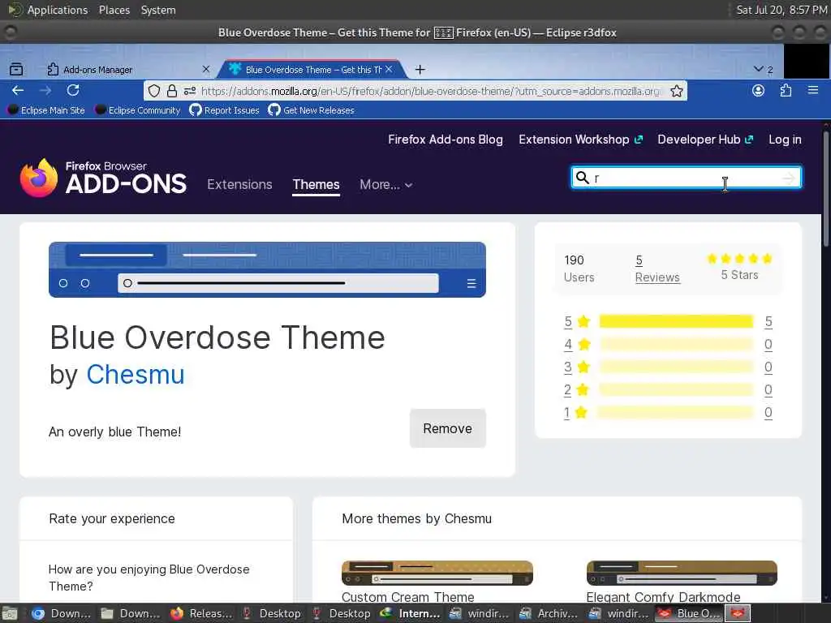831x623 pixels.
Task: Open the tracking protection shield icon
Action: point(153,91)
